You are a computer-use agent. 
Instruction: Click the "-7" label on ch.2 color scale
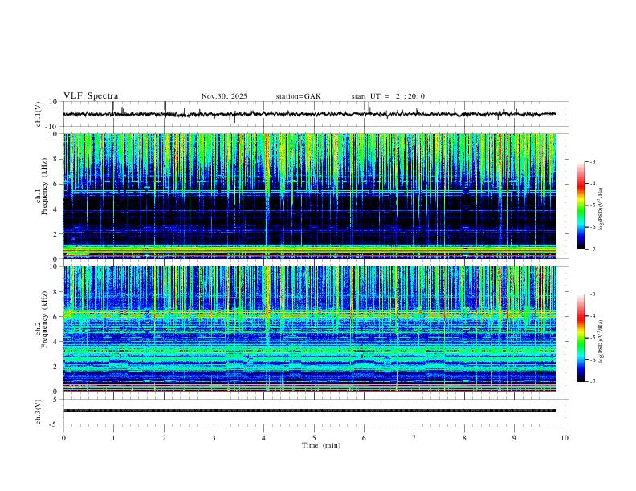pos(593,382)
